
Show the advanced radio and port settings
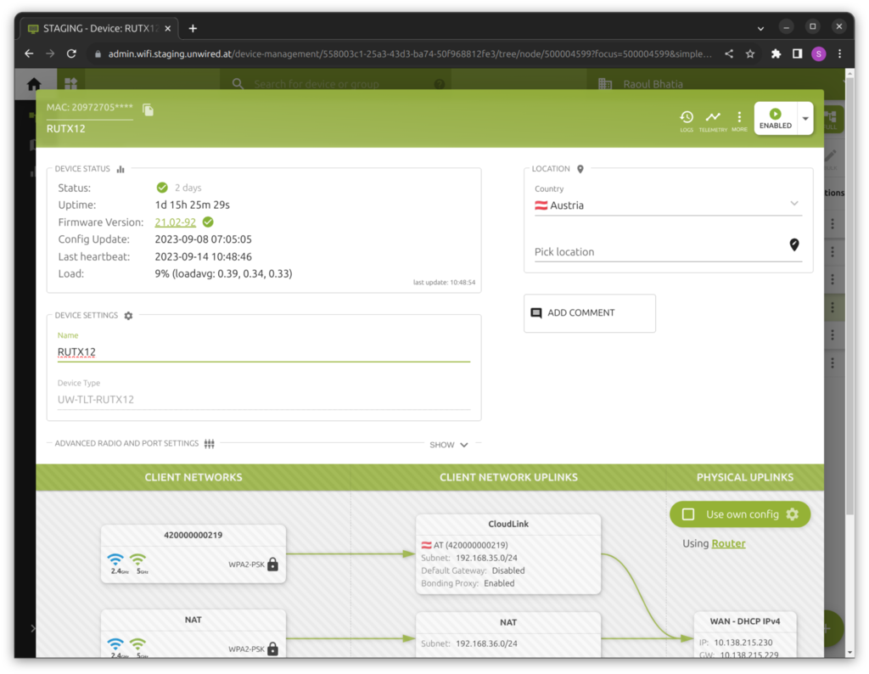(449, 445)
